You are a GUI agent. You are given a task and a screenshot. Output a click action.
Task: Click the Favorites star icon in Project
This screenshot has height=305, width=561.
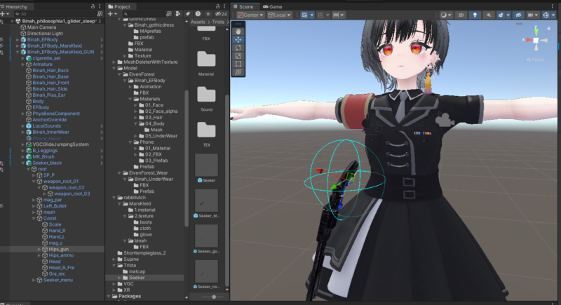pos(208,14)
